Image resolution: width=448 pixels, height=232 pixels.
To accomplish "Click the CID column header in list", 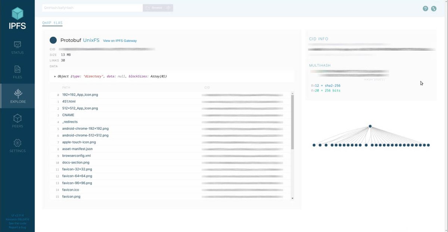I will pos(207,87).
